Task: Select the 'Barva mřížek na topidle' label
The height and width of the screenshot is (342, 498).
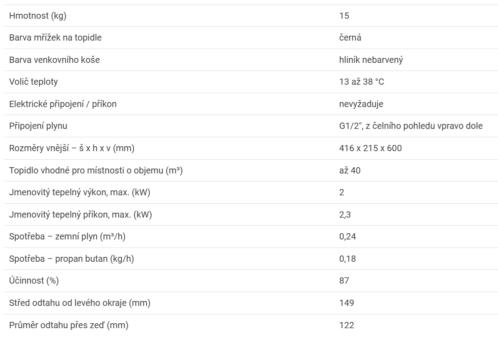Action: 55,37
